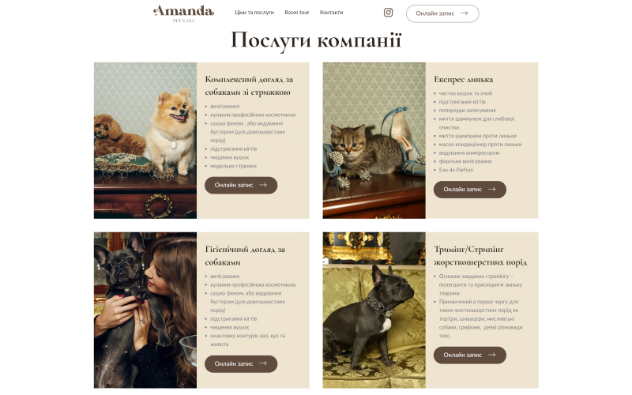This screenshot has height=395, width=632.
Task: Click the Експрес линька heading
Action: (x=464, y=80)
